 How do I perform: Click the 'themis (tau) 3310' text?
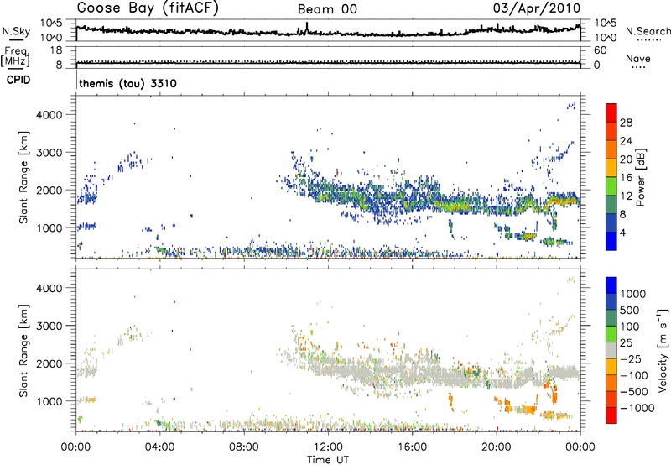tap(128, 83)
